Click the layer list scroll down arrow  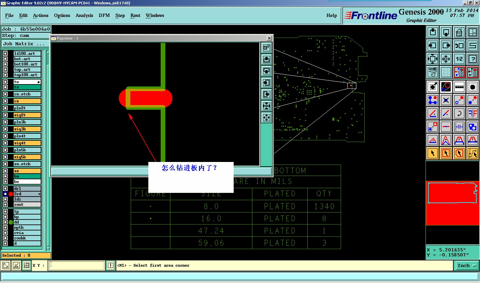[x=48, y=248]
